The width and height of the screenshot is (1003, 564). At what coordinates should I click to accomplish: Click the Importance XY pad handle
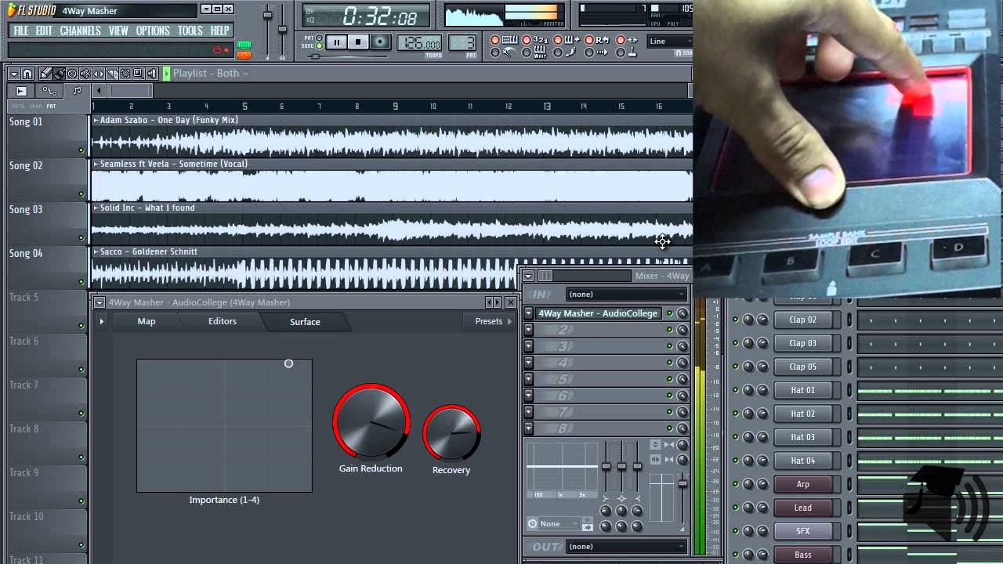coord(288,363)
